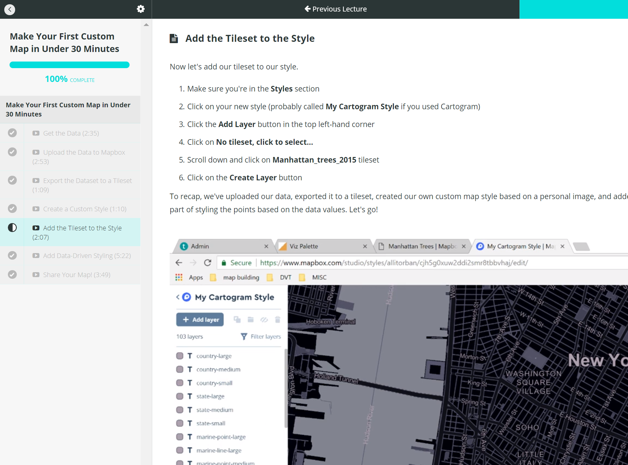628x465 pixels.
Task: Click the layers list scrollbar
Action: [x=286, y=388]
